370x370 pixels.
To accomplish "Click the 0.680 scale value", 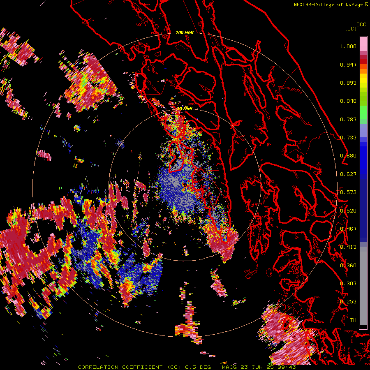I will [x=348, y=156].
